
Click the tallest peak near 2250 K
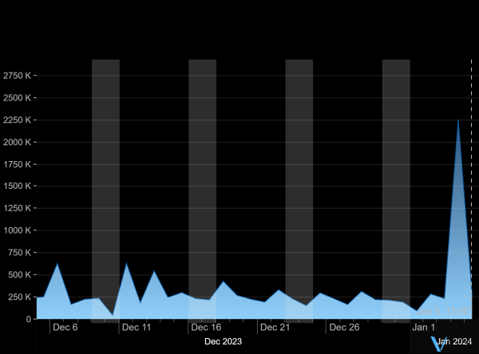coord(457,120)
